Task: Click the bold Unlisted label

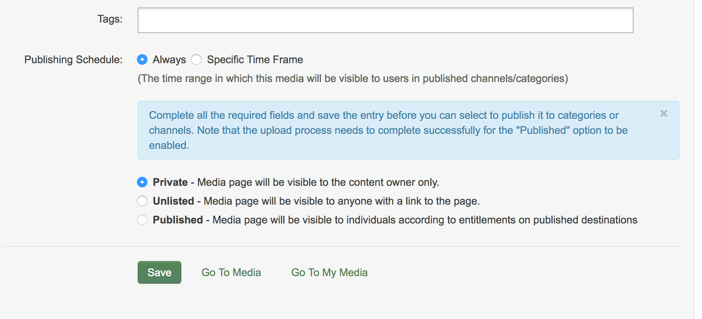Action: point(173,201)
